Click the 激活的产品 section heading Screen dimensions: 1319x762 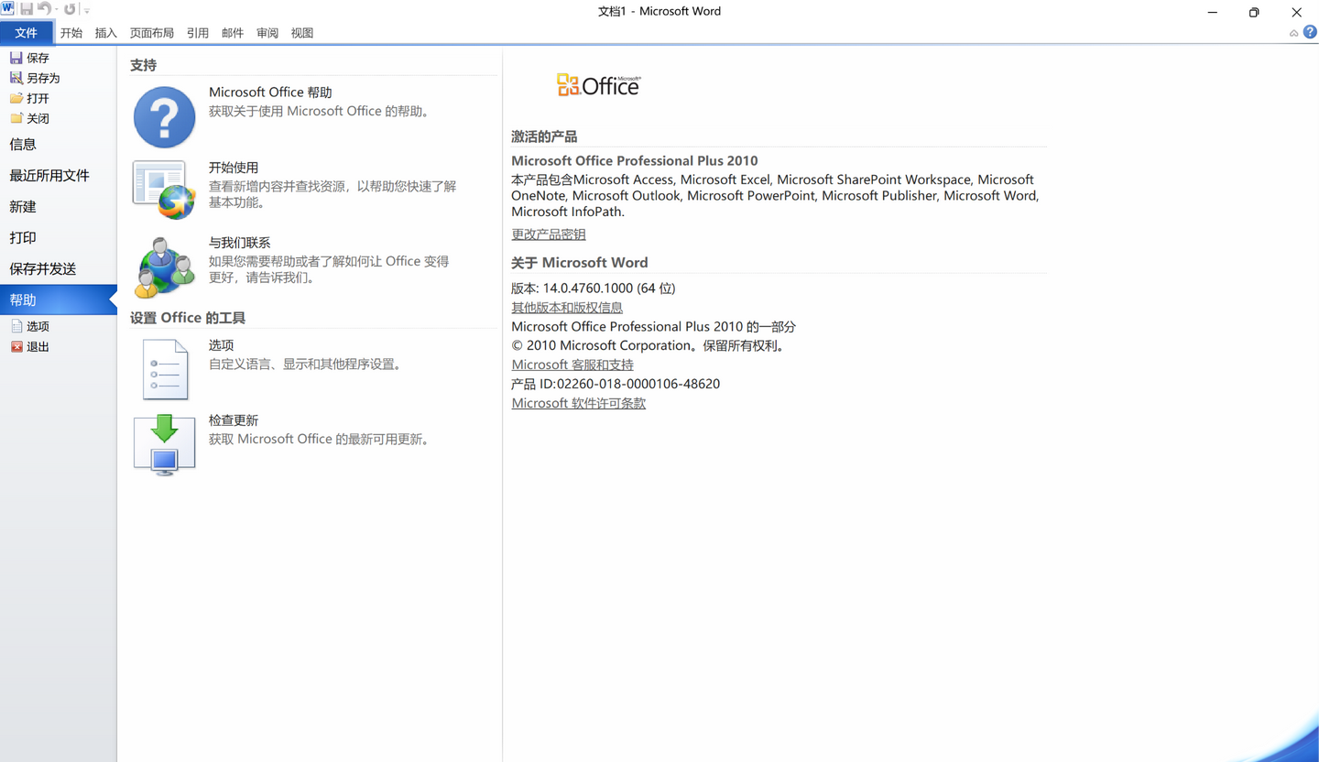click(544, 136)
